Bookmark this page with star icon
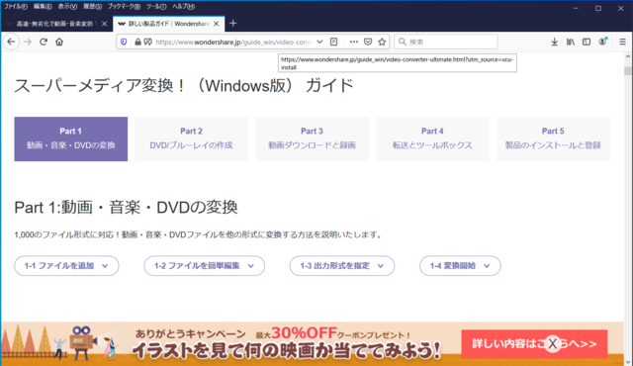 coord(382,42)
